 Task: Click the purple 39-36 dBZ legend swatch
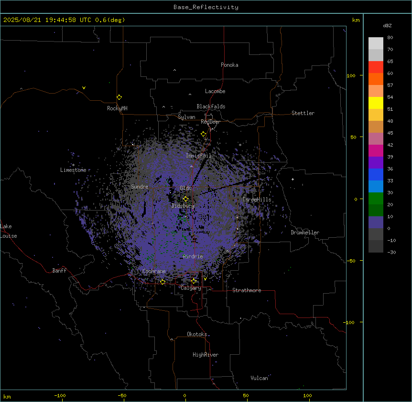tap(376, 162)
